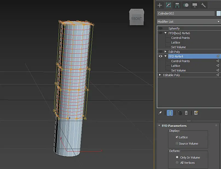Enable the Source Volume checkbox
Viewport: 221px width, 169px height.
pos(177,143)
